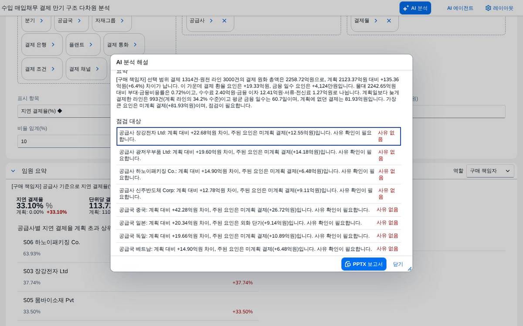Screen dimensions: 523x326
Task: Select the 공급국 독일 inspection item
Action: coord(258,236)
